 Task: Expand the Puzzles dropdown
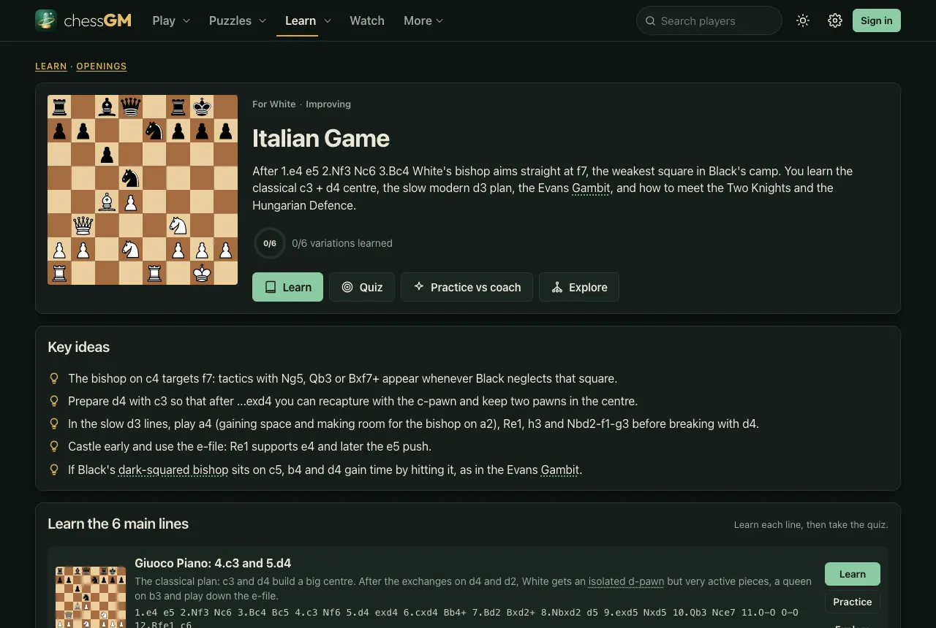[x=238, y=20]
